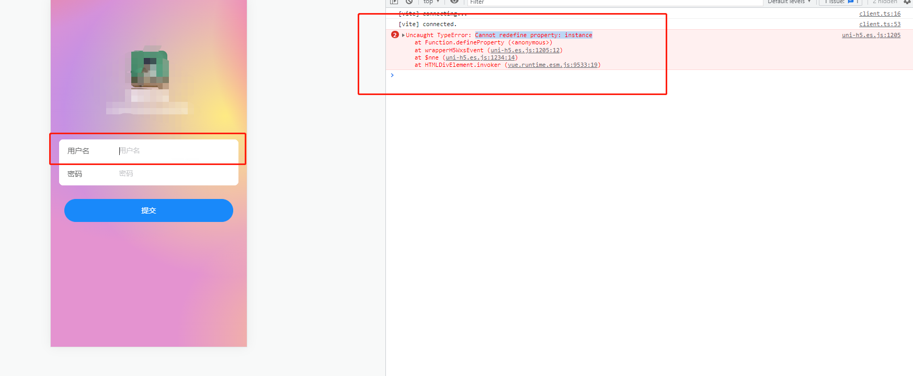Open the vue.runtime.esm.js:9533:19 stack trace link
This screenshot has width=913, height=376.
click(553, 65)
